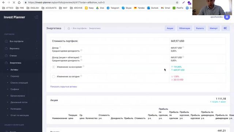Expand the Вероника portfolio item
Image resolution: width=234 pixels, height=132 pixels.
click(21, 48)
